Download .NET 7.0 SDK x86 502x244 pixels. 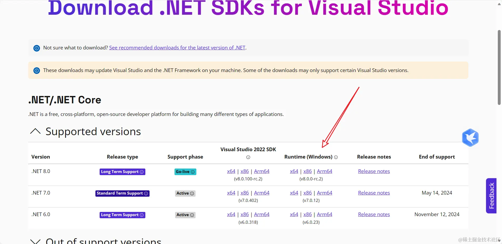(x=244, y=193)
